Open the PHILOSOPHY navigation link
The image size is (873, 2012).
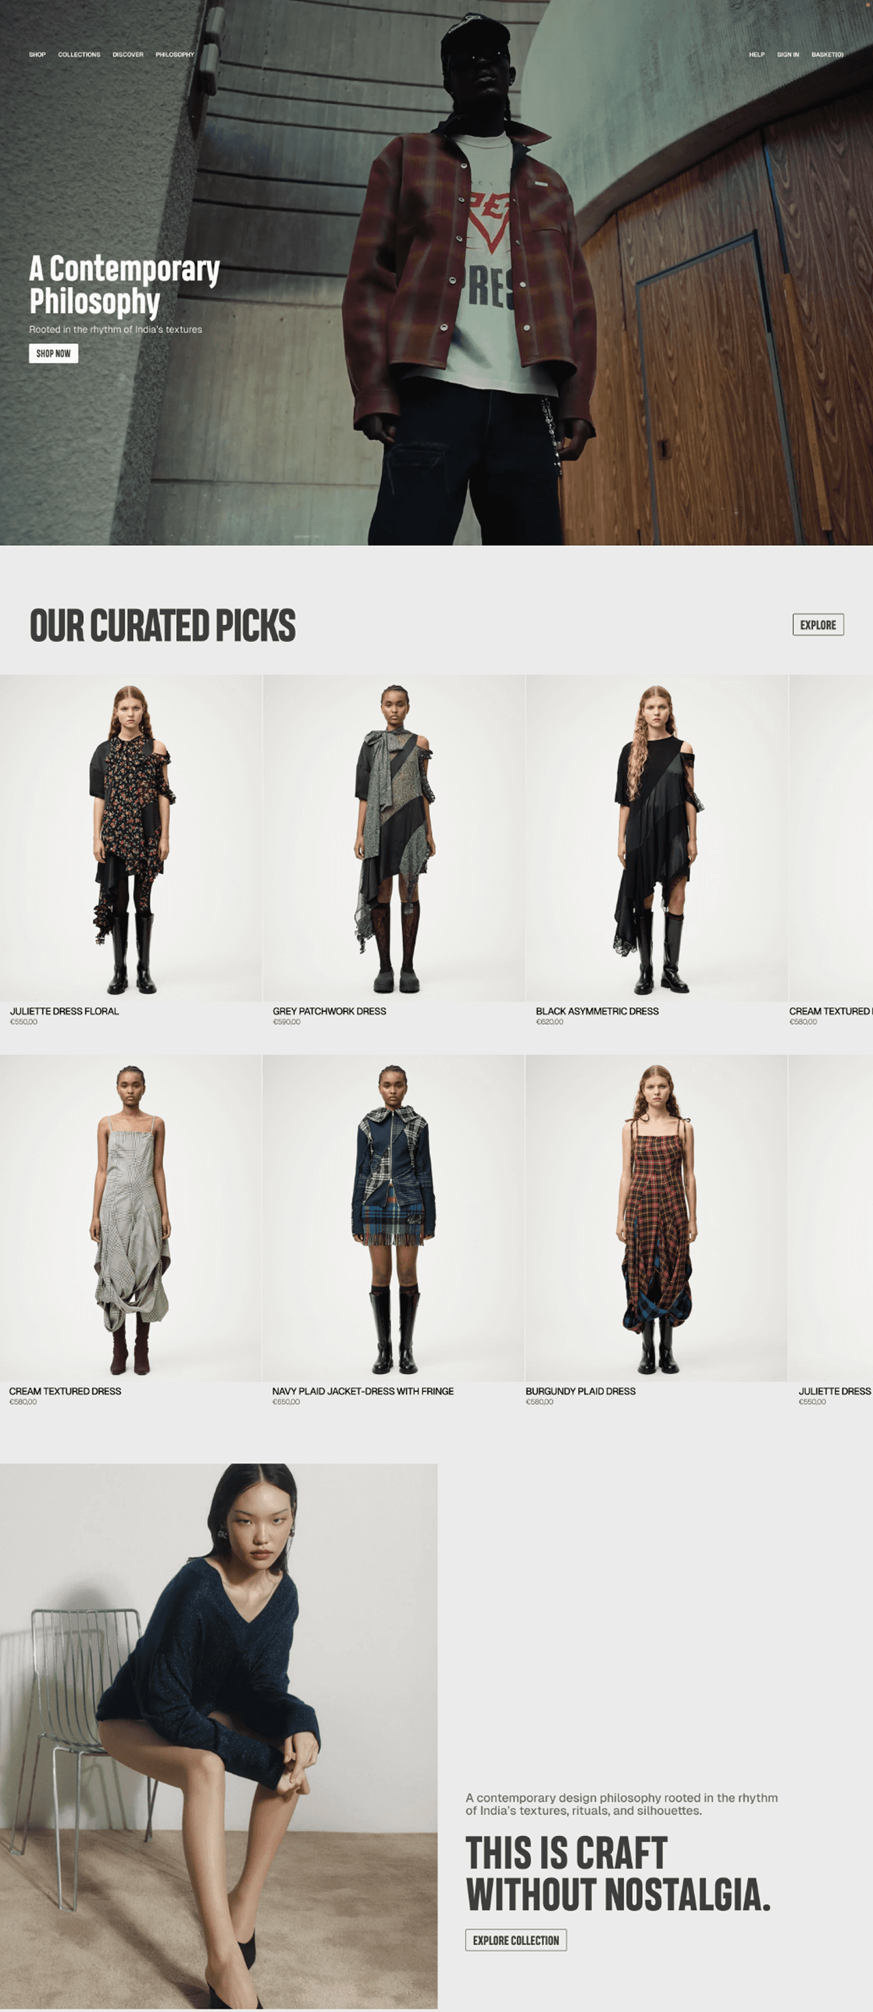click(175, 55)
